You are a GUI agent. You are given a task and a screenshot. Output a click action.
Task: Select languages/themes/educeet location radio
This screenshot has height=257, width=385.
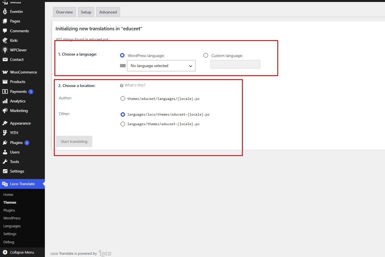[123, 124]
